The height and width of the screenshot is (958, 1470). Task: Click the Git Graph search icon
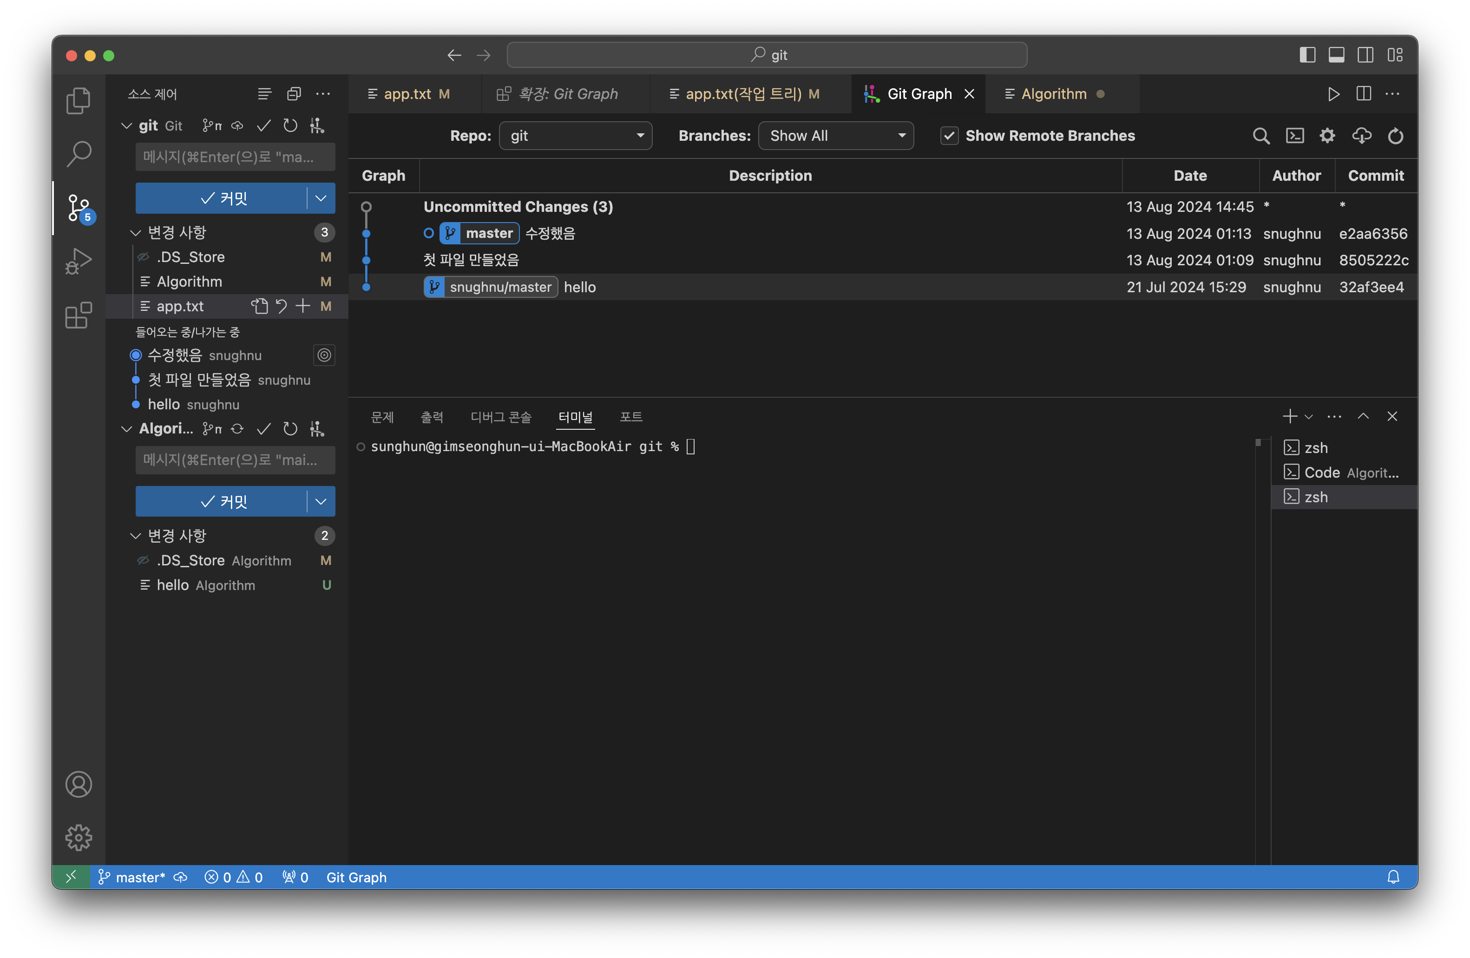1260,136
